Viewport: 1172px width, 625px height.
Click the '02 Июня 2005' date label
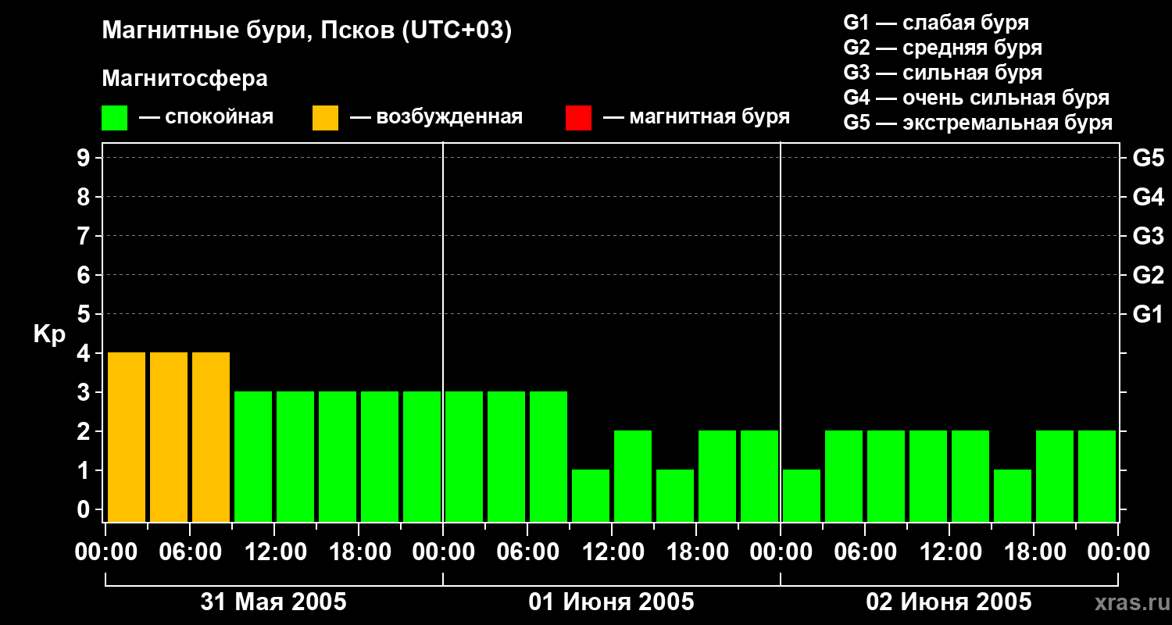tap(949, 602)
